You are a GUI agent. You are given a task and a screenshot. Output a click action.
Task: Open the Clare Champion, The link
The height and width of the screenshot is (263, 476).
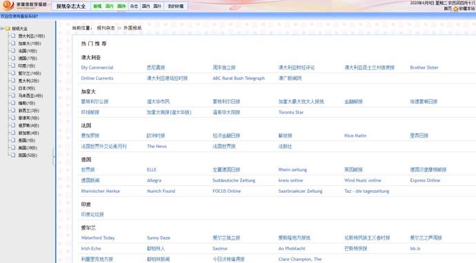pos(300,259)
